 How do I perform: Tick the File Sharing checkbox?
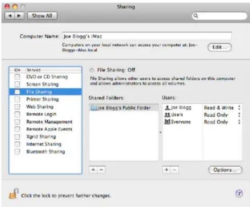(x=17, y=92)
